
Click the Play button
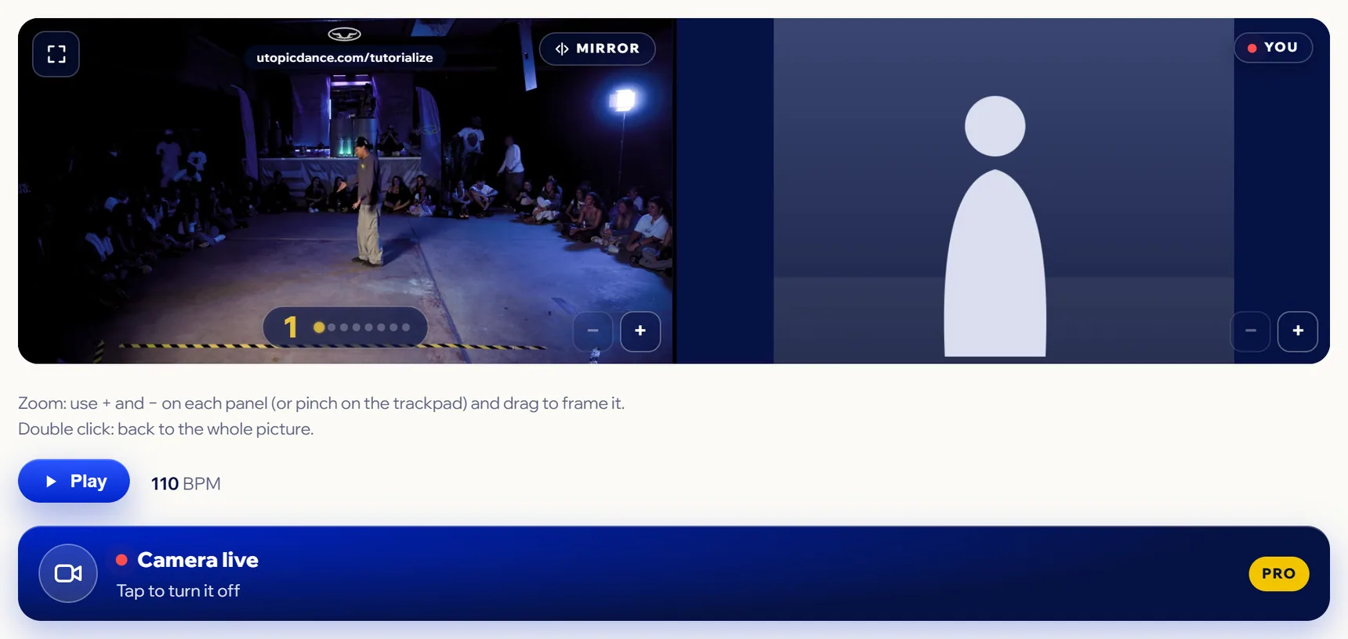(x=74, y=481)
